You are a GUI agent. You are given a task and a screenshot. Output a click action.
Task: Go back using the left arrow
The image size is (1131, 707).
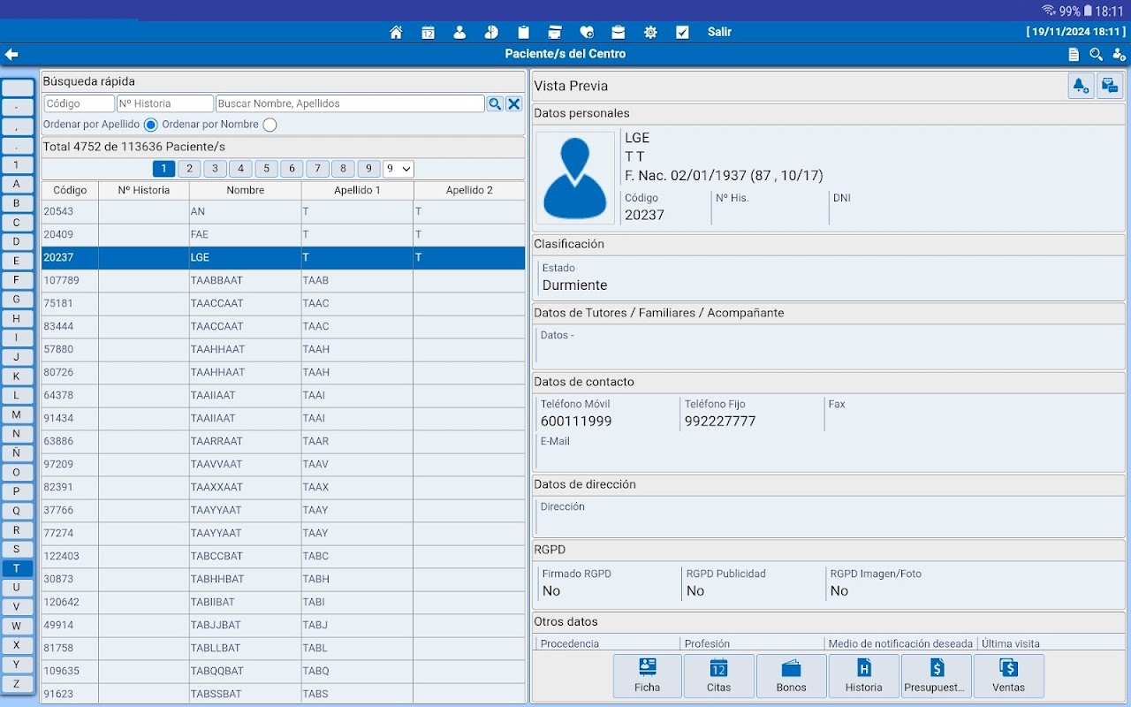click(x=11, y=54)
